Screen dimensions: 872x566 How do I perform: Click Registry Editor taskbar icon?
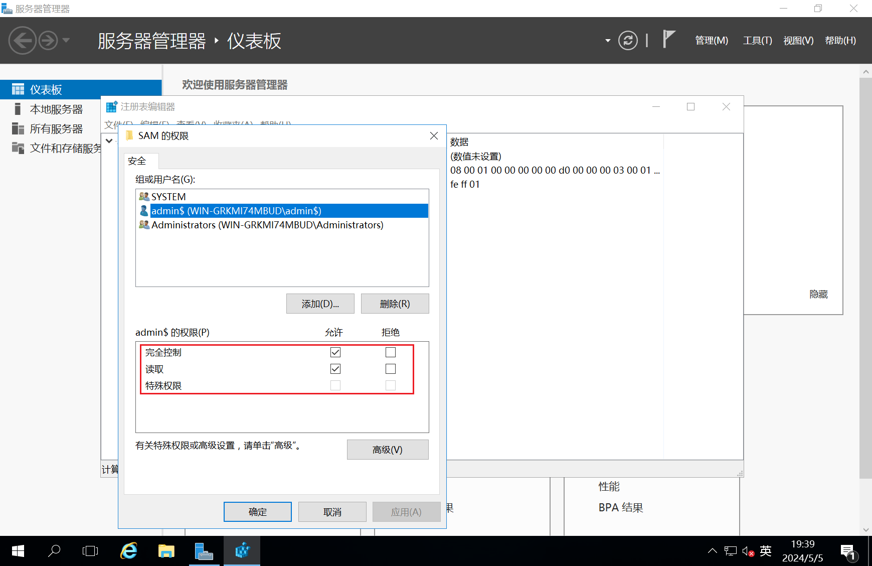(x=242, y=551)
